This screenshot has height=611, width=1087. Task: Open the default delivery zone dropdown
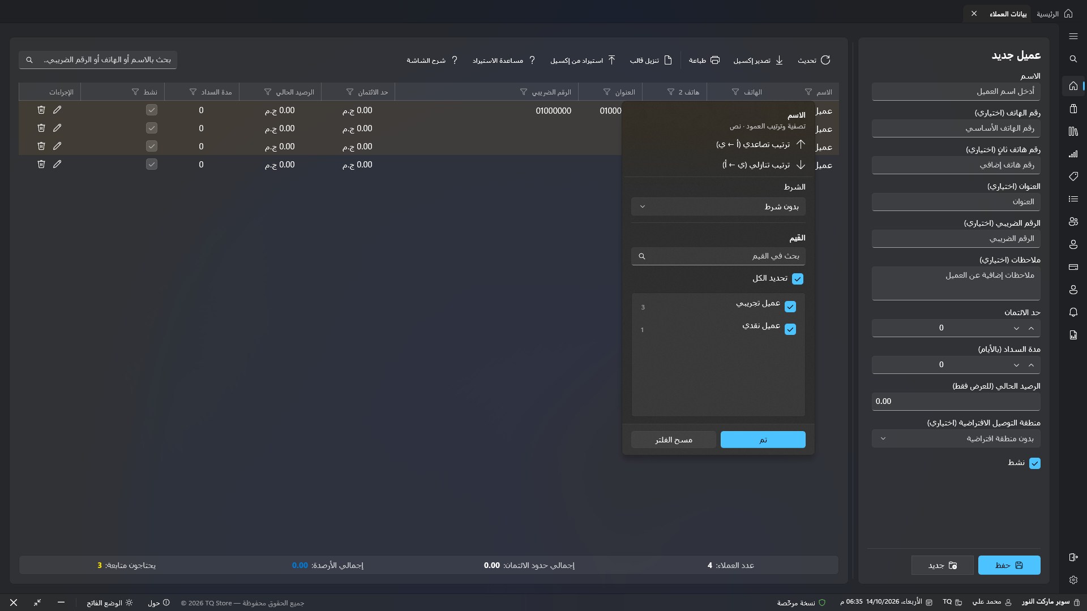click(956, 438)
